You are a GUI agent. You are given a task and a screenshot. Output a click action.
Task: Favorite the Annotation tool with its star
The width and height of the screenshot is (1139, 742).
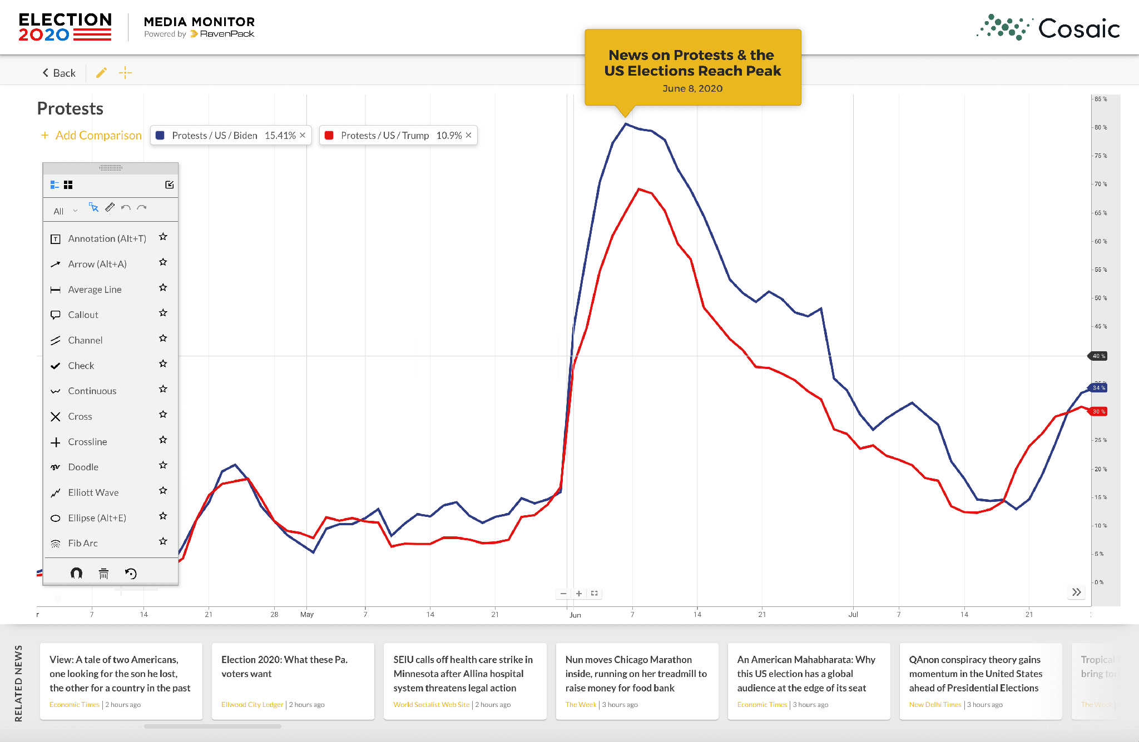tap(163, 237)
